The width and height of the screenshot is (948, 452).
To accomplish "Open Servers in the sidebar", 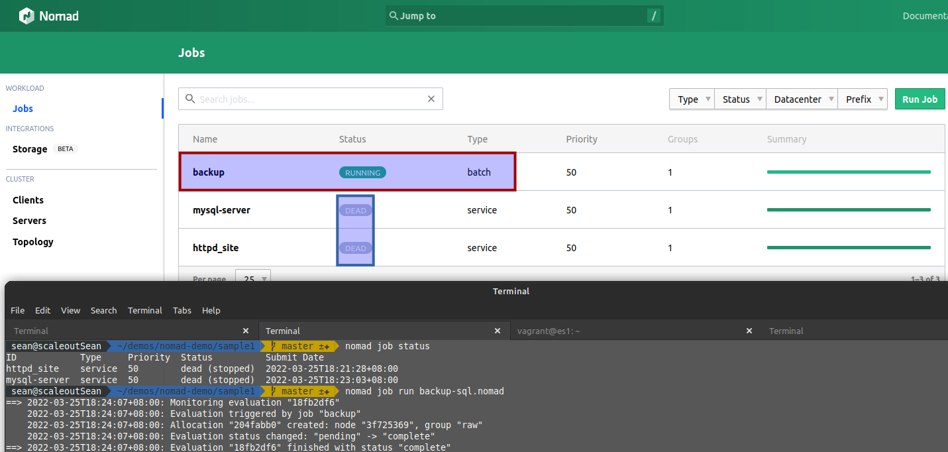I will pyautogui.click(x=29, y=221).
